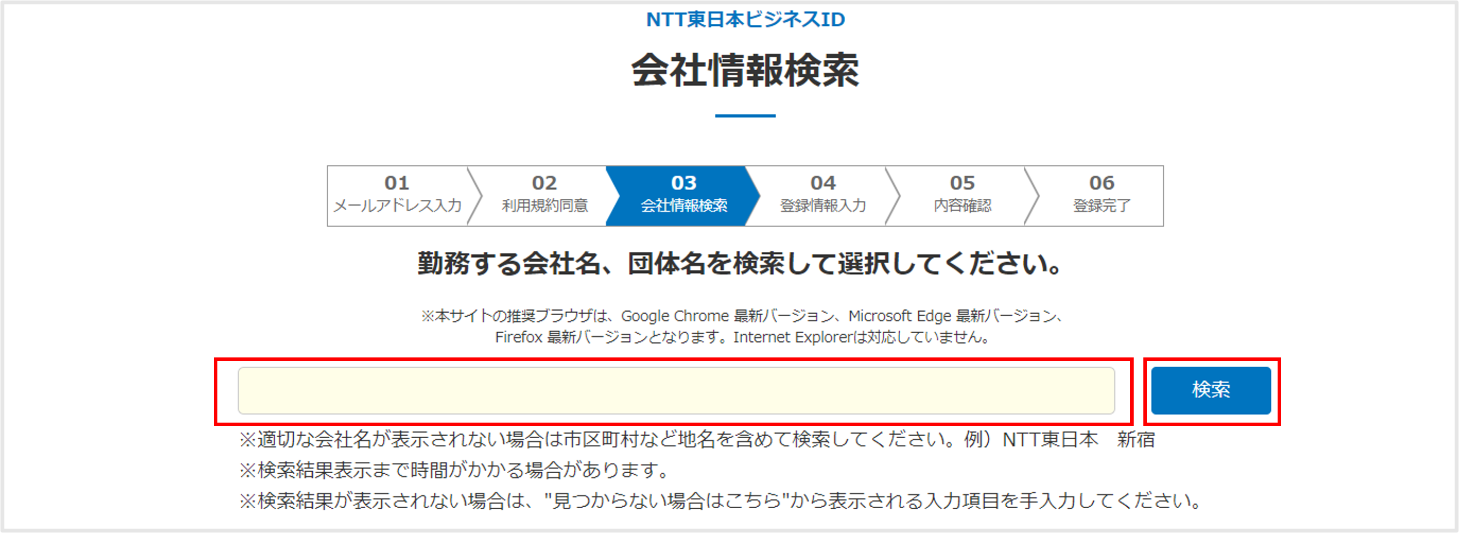Select step 01 メールアドレス入力
Viewport: 1459px width, 533px height.
click(398, 196)
